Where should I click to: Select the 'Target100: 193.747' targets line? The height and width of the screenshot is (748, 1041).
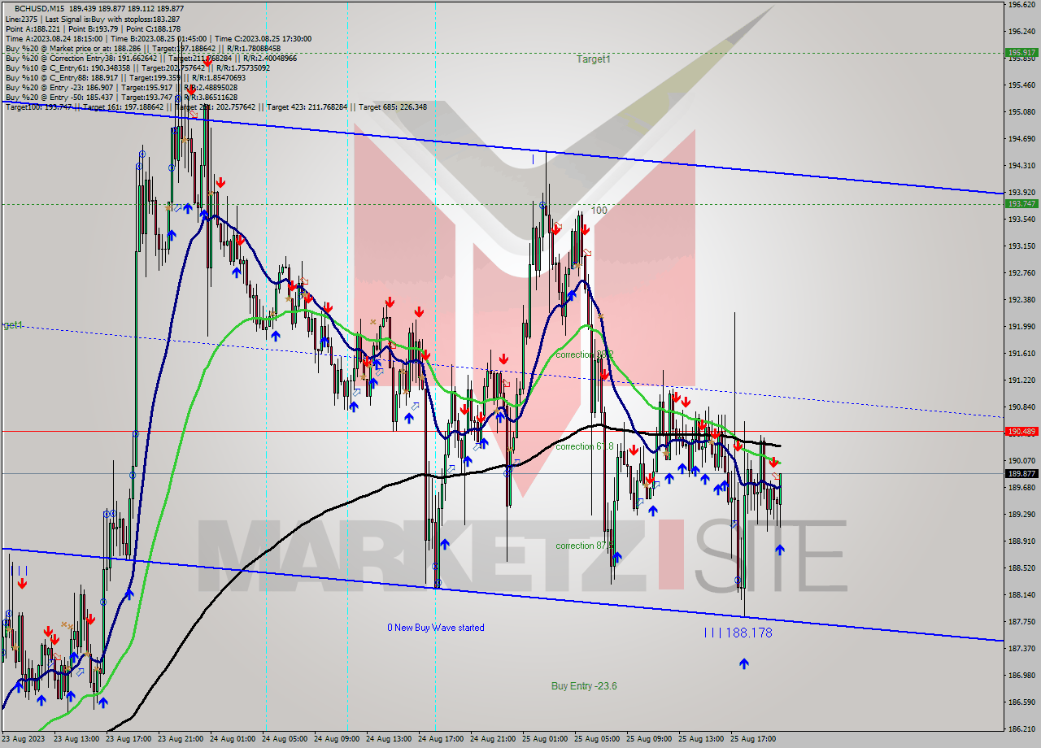coord(216,107)
